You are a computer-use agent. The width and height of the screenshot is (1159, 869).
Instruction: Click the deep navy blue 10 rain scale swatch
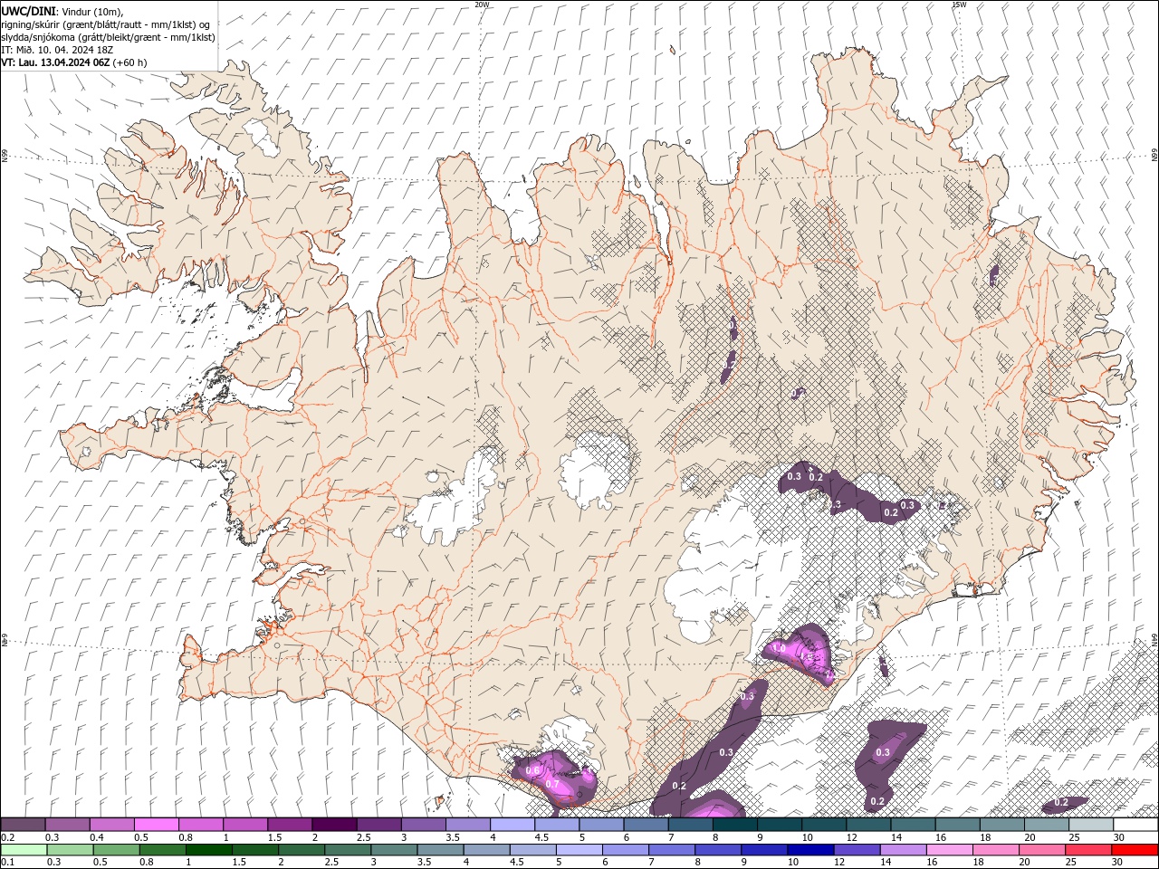tap(810, 850)
